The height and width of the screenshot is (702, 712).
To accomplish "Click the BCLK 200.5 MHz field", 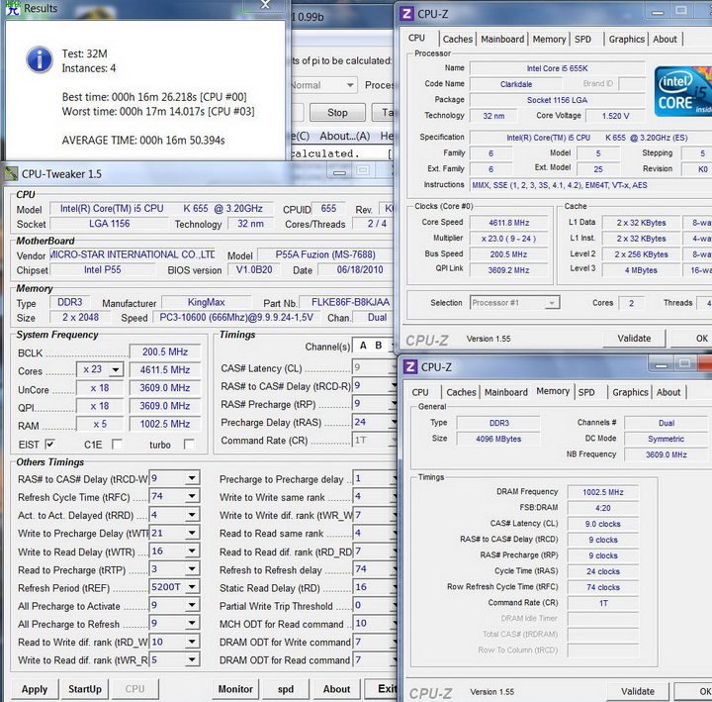I will [x=165, y=351].
